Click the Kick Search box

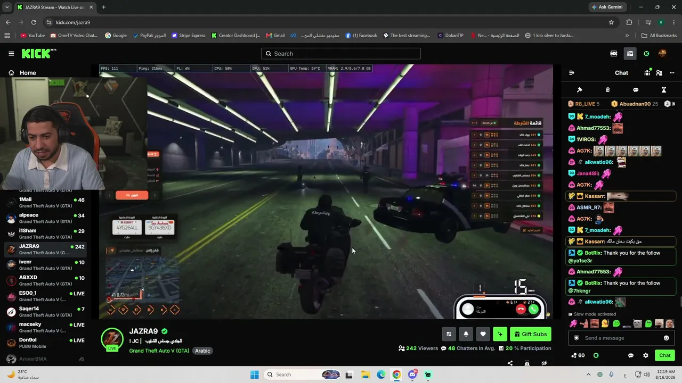341,54
